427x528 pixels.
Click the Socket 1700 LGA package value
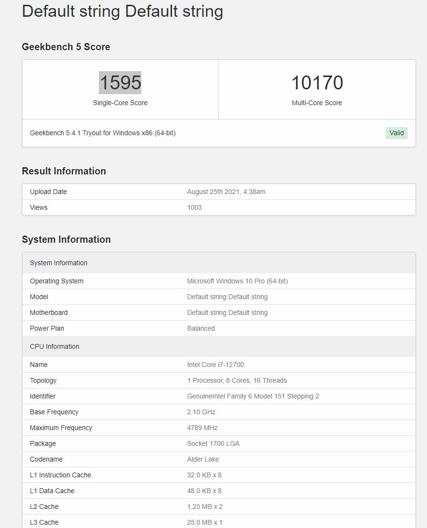[x=213, y=443]
